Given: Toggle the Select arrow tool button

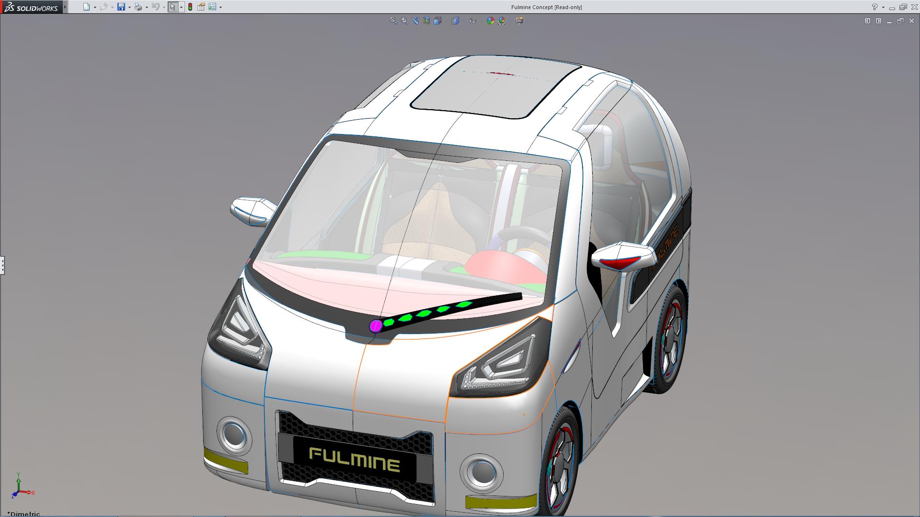Looking at the screenshot, I should click(x=172, y=7).
